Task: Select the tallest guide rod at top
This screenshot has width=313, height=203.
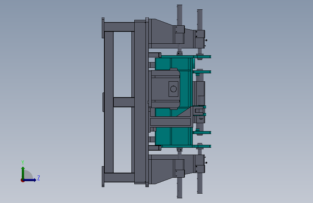Action: coord(179,15)
